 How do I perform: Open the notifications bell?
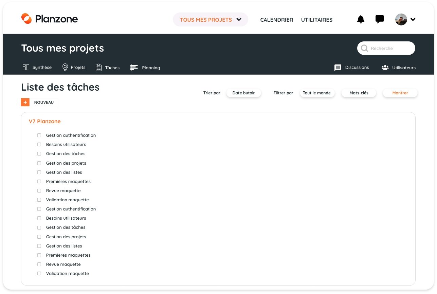361,19
